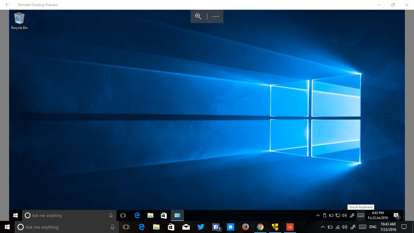Open the Facebook app on the local taskbar
Viewport: 414px width, 233px height.
pyautogui.click(x=216, y=227)
